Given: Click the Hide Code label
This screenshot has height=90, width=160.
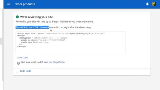Looking at the screenshot, I should tap(25, 71).
